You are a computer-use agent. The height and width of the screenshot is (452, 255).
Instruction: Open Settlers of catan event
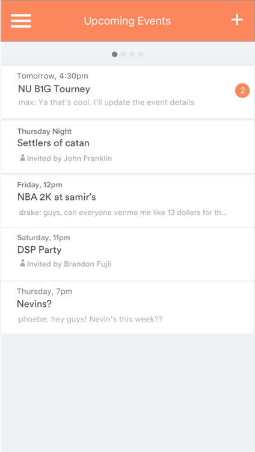pyautogui.click(x=127, y=147)
